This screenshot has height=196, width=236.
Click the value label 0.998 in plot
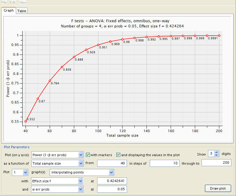click(188, 38)
